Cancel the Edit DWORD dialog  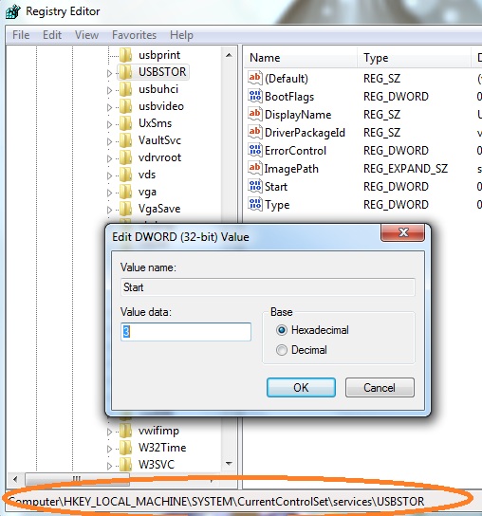(380, 387)
